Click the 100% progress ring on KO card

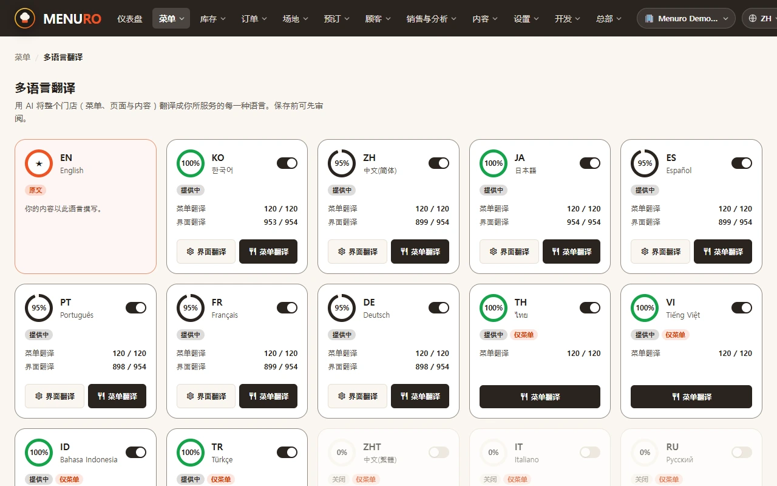[x=191, y=163]
